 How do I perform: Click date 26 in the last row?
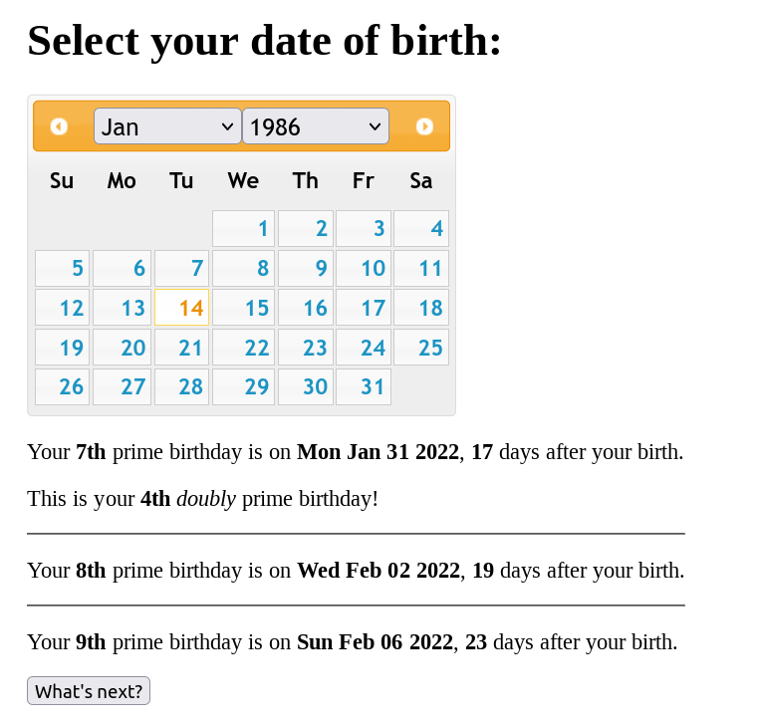[x=63, y=386]
